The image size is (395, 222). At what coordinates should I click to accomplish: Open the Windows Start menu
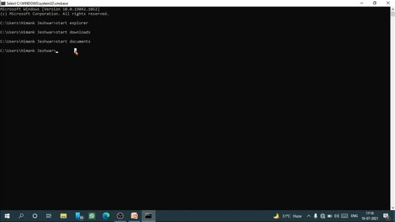pos(7,216)
